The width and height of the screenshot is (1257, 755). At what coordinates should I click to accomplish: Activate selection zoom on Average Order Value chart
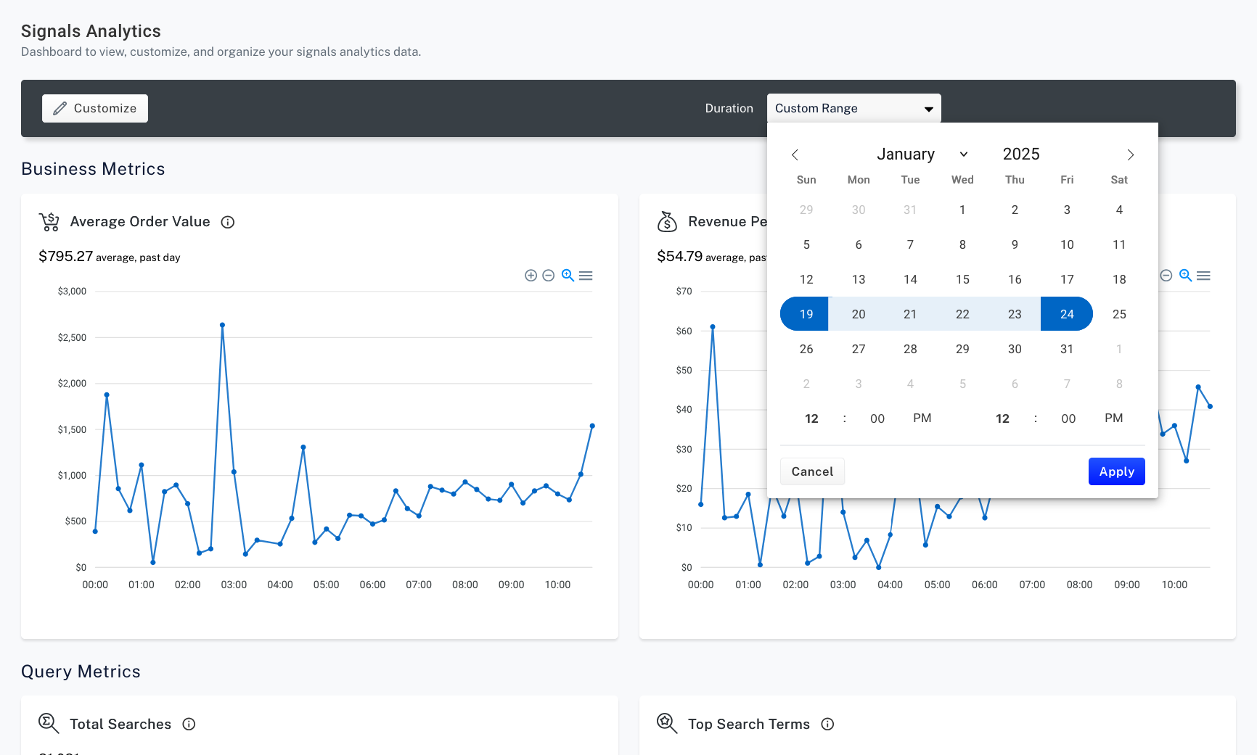point(568,276)
